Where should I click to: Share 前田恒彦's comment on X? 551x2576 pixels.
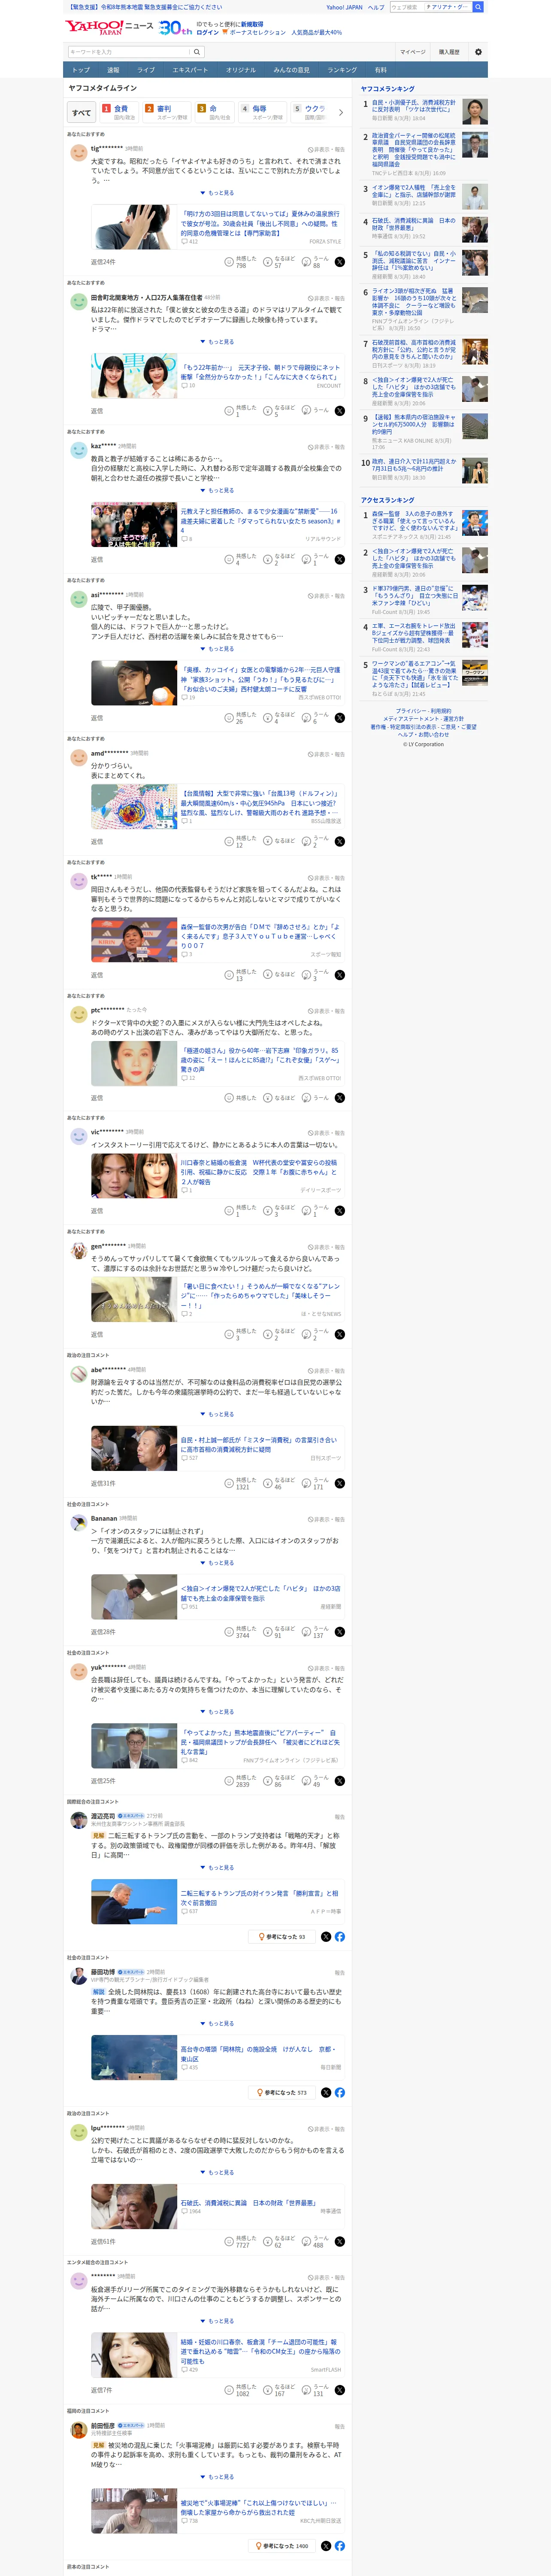click(x=326, y=2546)
